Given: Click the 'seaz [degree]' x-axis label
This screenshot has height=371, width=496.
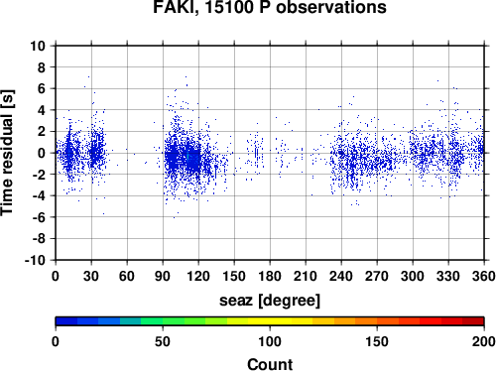Looking at the screenshot, I should tap(270, 301).
